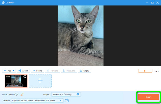Viewport: 161px width, 104px height.
Task: Click the Output field showing 828x1104;10fps;Loop
Action: [x=66, y=94]
